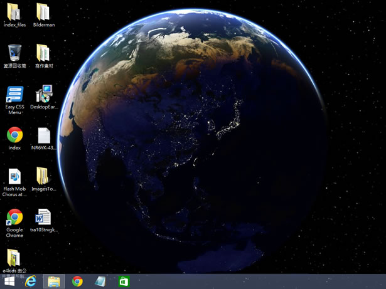The width and height of the screenshot is (386, 289).
Task: Launch Internet Explorer from the taskbar
Action: [31, 281]
